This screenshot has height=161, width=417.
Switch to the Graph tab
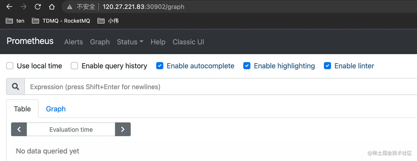click(x=56, y=109)
